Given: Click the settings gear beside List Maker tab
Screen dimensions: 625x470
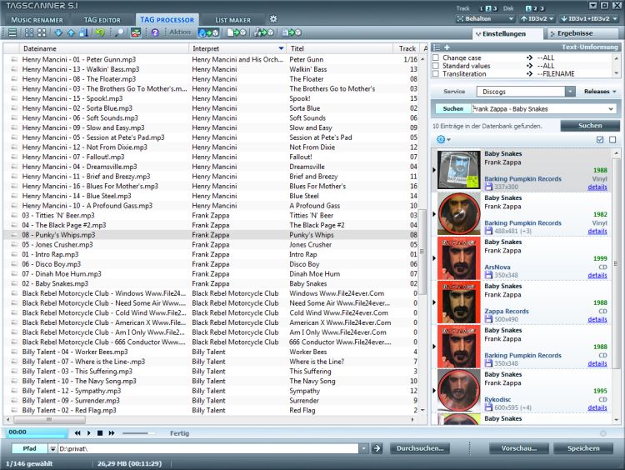Looking at the screenshot, I should click(272, 18).
